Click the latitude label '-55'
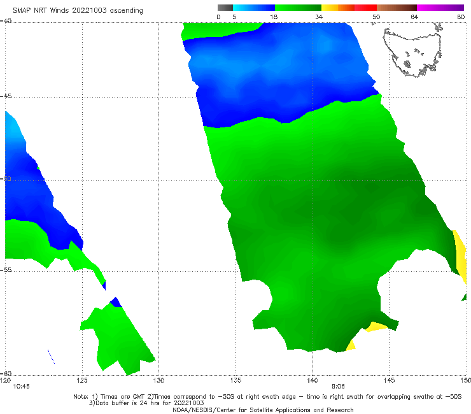 tap(6, 269)
